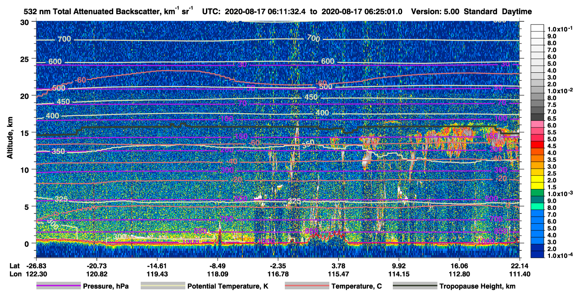Viewport: 577px width, 296px height.
Task: Click longitude value '115.47'
Action: click(x=339, y=274)
